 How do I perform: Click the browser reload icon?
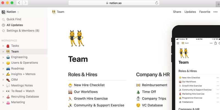tap(156, 3)
